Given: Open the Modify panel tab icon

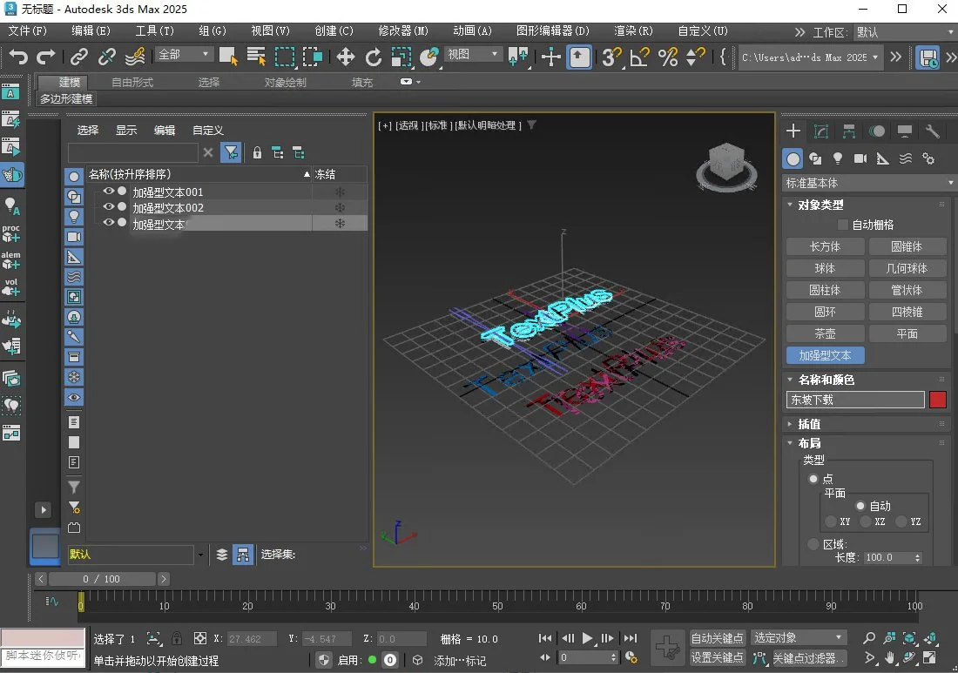Looking at the screenshot, I should click(x=821, y=131).
